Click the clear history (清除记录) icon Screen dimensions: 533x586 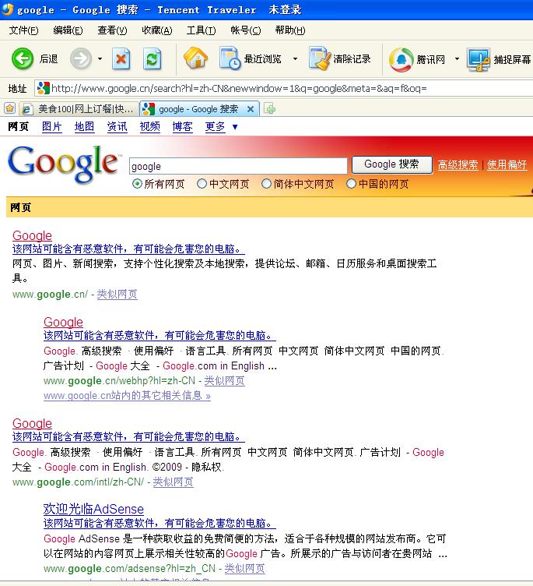pos(319,58)
